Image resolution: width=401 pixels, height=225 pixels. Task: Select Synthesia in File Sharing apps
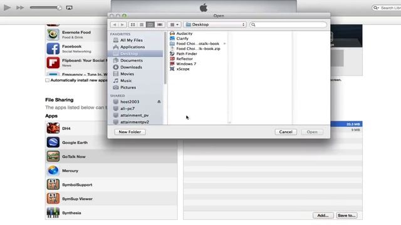coord(112,212)
